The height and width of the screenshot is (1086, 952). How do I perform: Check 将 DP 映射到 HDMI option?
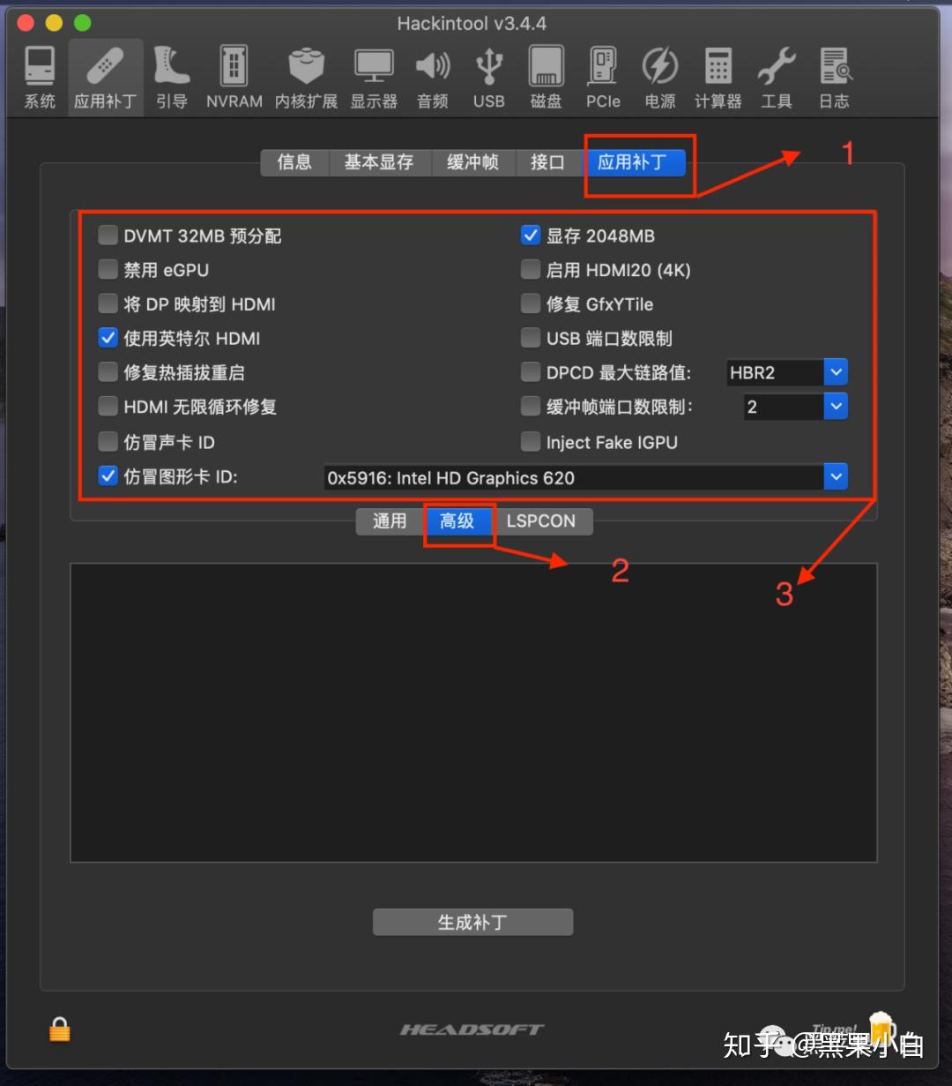point(108,303)
